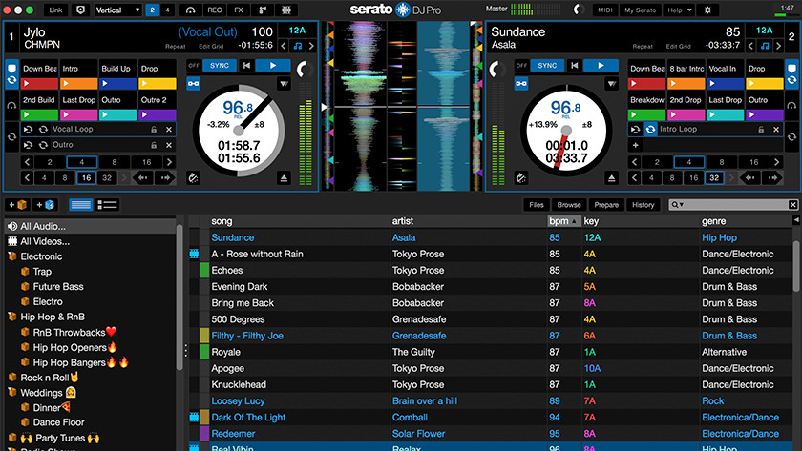Open the REC recording panel

(x=214, y=10)
